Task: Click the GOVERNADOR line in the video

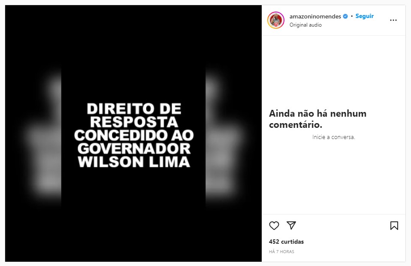Action: click(134, 148)
